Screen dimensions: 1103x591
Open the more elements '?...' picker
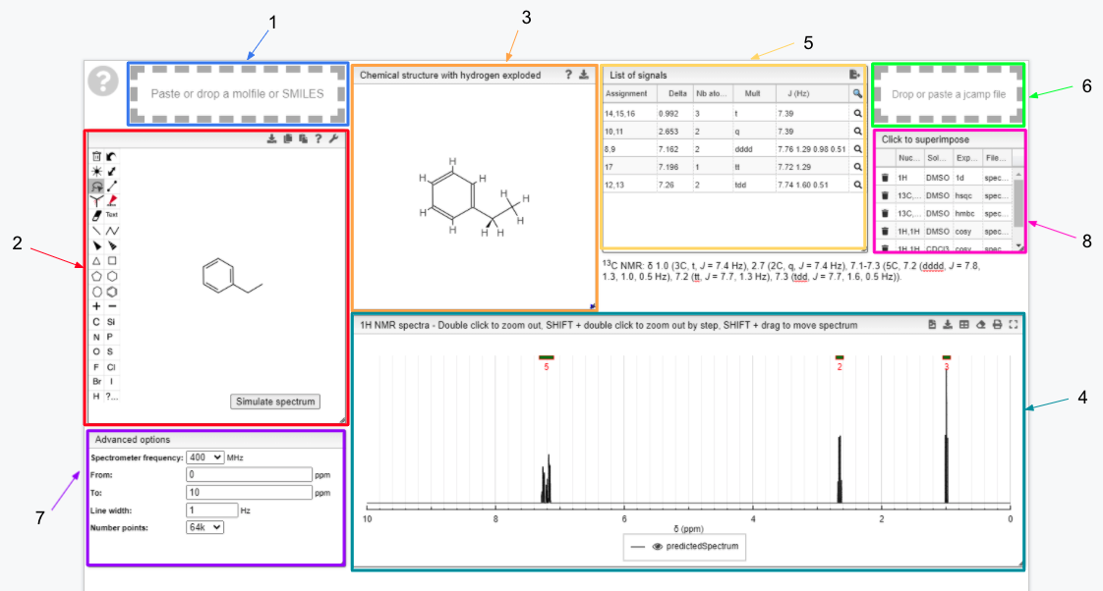[112, 397]
